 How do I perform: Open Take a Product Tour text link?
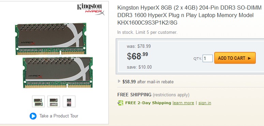tap(59, 116)
